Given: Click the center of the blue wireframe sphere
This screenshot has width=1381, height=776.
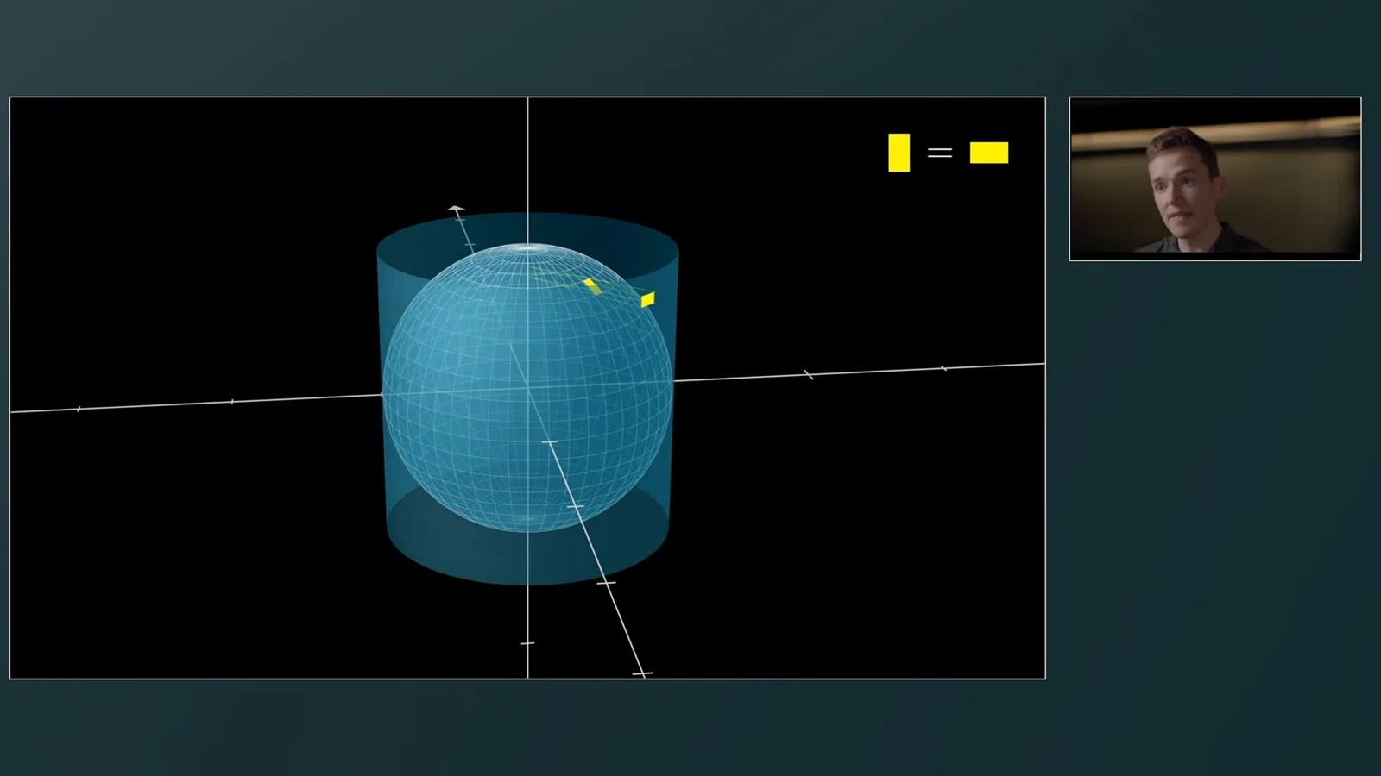Looking at the screenshot, I should coord(527,388).
